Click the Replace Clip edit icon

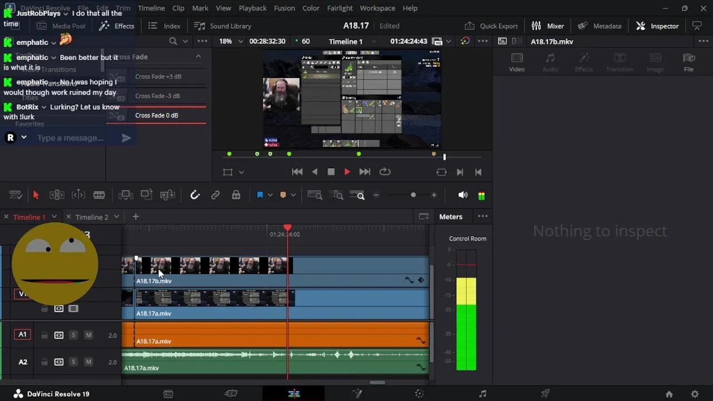(167, 195)
